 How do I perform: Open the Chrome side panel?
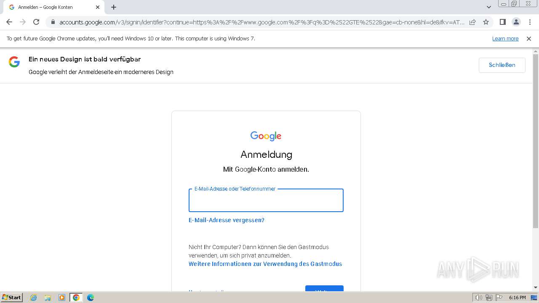click(x=502, y=22)
